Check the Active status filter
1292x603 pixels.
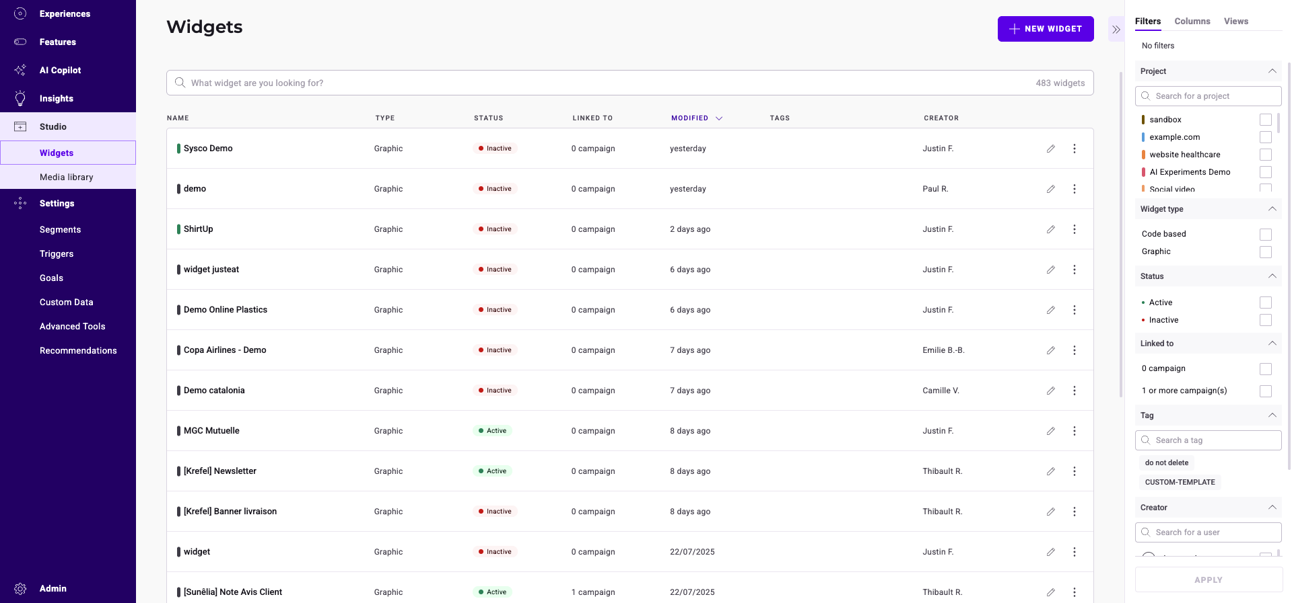click(x=1266, y=303)
